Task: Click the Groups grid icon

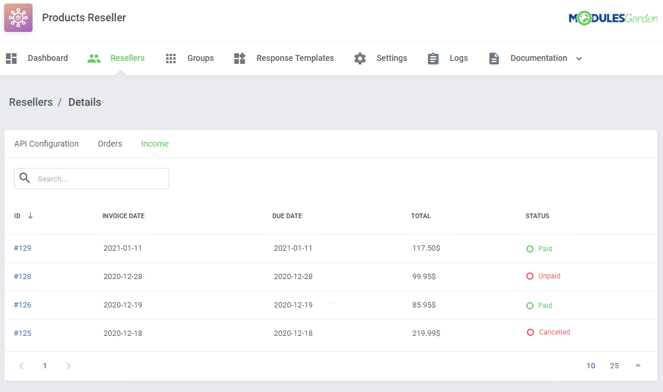Action: point(171,59)
